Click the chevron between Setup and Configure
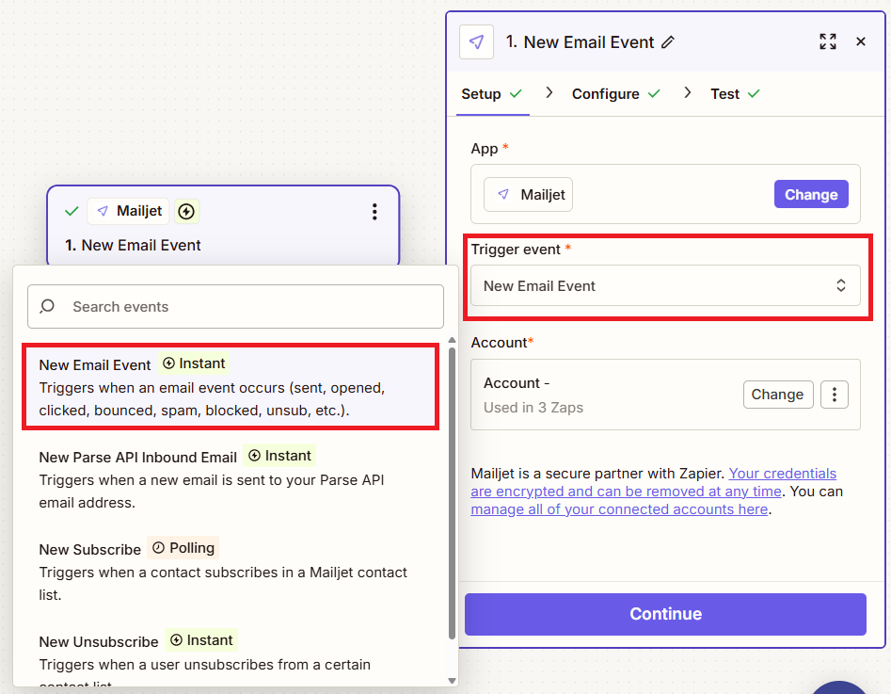891x694 pixels. (x=549, y=92)
